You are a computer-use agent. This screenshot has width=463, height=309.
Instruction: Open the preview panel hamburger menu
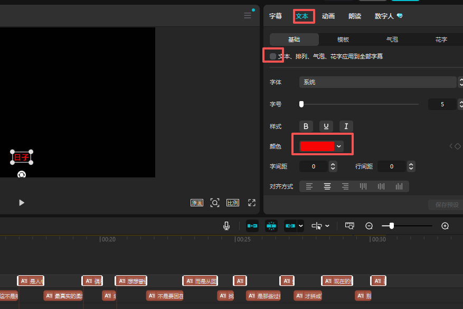click(248, 16)
